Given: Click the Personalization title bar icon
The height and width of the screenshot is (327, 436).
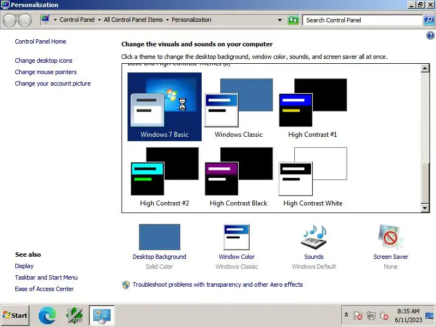Looking at the screenshot, I should coord(5,5).
